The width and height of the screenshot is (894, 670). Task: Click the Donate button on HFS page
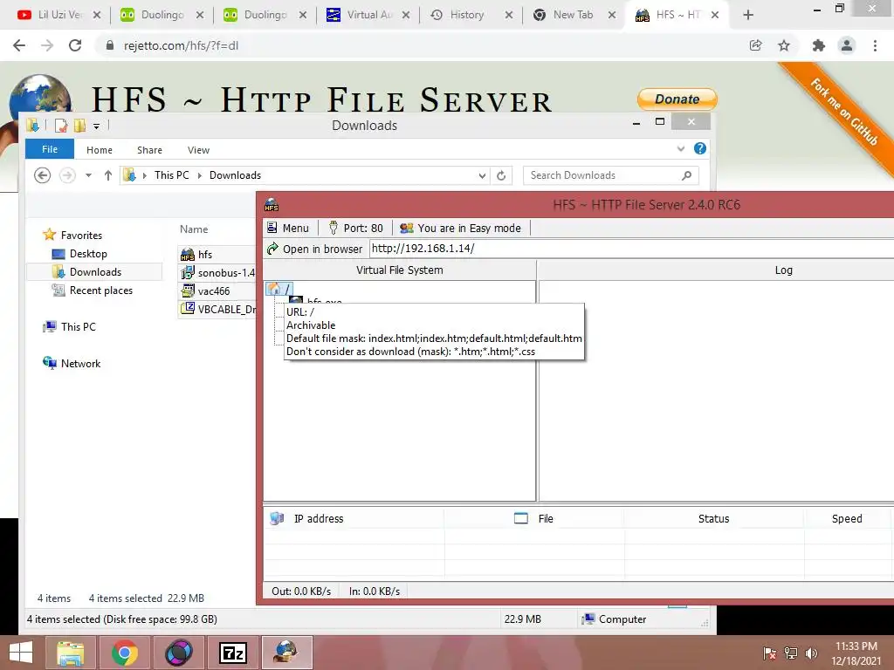click(677, 99)
